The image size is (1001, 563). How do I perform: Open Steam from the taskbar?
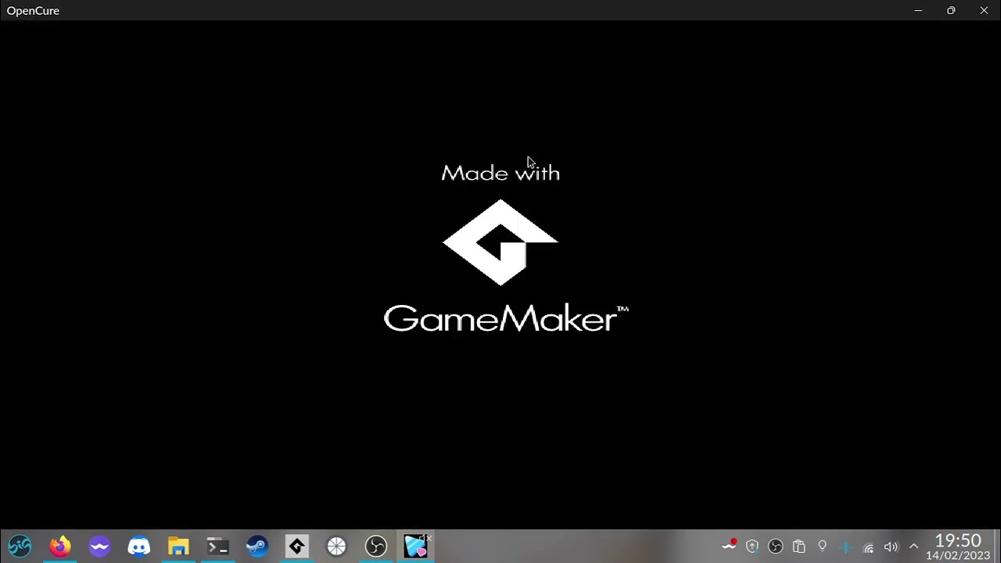coord(257,546)
